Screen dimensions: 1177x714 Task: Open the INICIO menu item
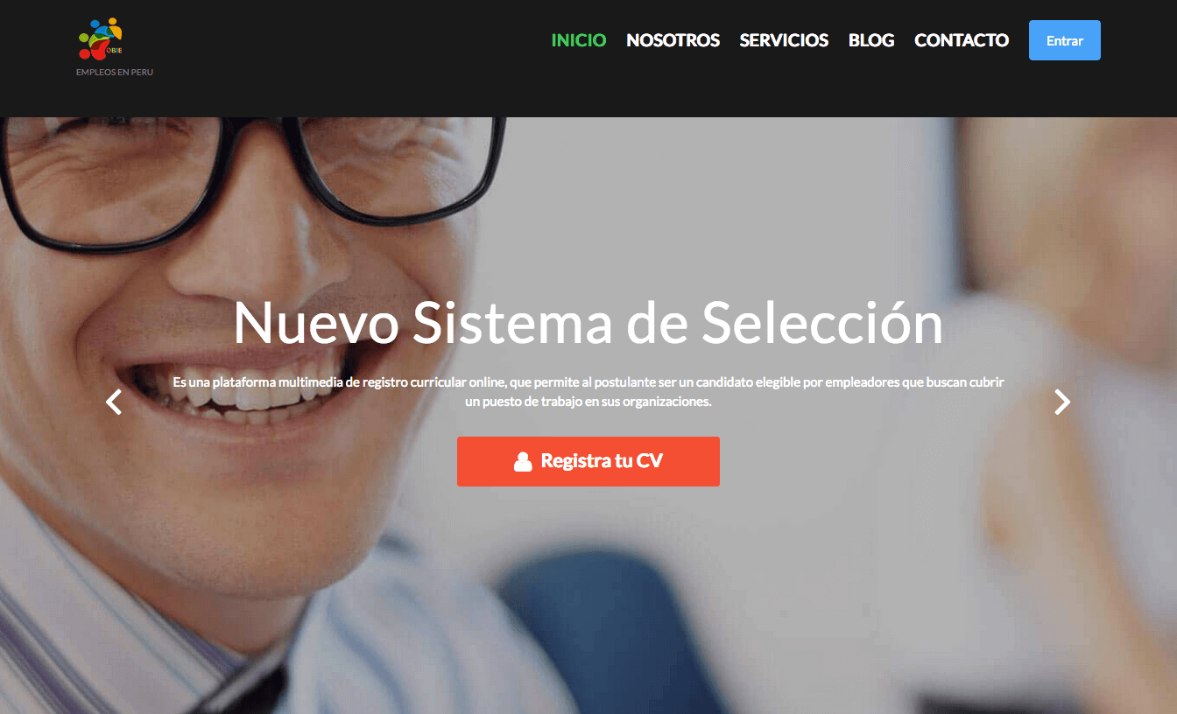click(579, 40)
